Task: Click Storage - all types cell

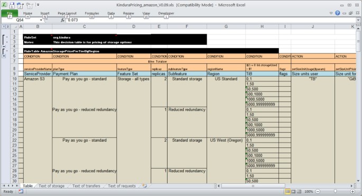Action: click(x=134, y=79)
